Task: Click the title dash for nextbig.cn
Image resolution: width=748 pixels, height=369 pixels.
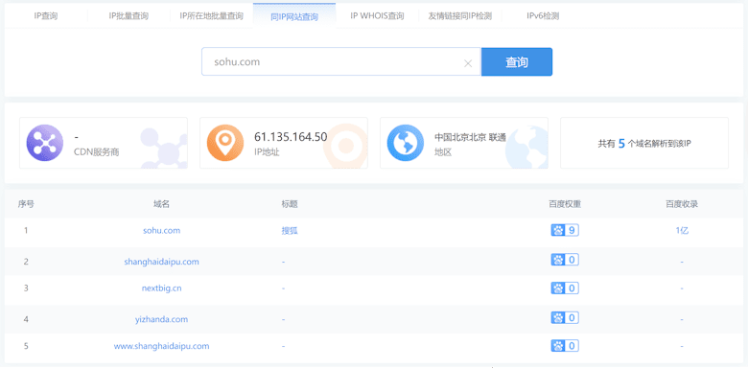Action: 283,288
